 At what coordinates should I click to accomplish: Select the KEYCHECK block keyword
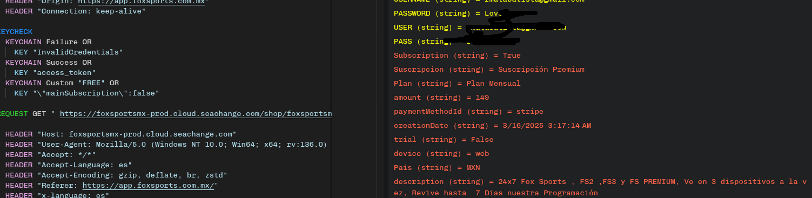[16, 32]
